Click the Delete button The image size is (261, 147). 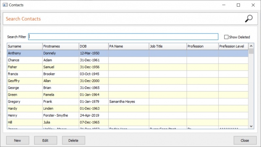[x=74, y=140]
